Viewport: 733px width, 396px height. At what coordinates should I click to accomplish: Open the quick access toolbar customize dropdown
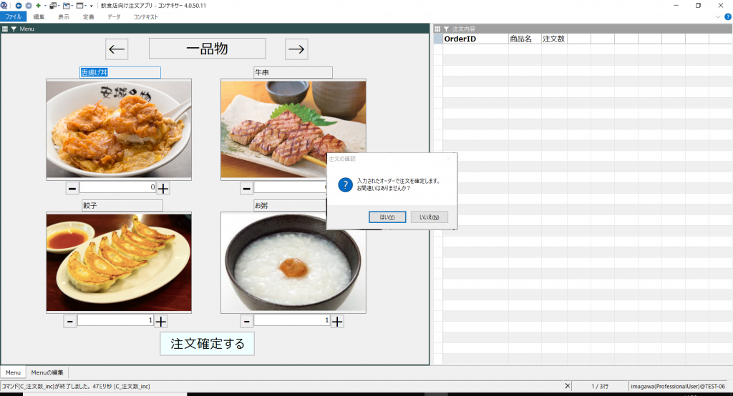[91, 6]
